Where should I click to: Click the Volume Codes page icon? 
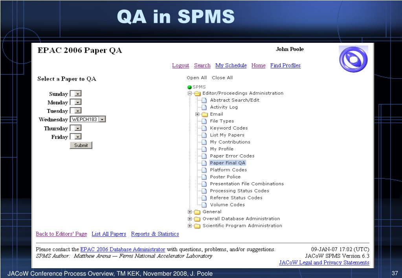[x=204, y=205]
